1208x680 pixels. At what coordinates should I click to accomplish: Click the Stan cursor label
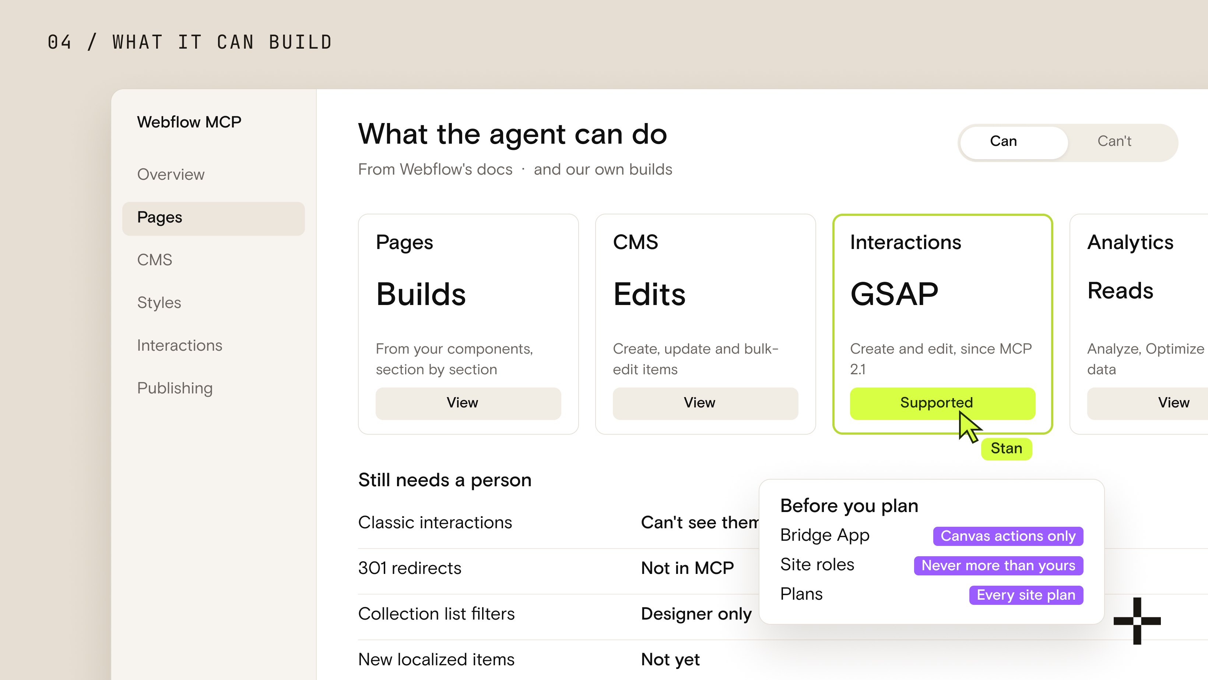[x=1006, y=449]
